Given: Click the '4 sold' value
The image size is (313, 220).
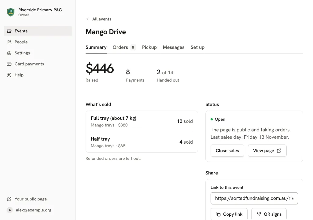Looking at the screenshot, I should click(x=186, y=142).
